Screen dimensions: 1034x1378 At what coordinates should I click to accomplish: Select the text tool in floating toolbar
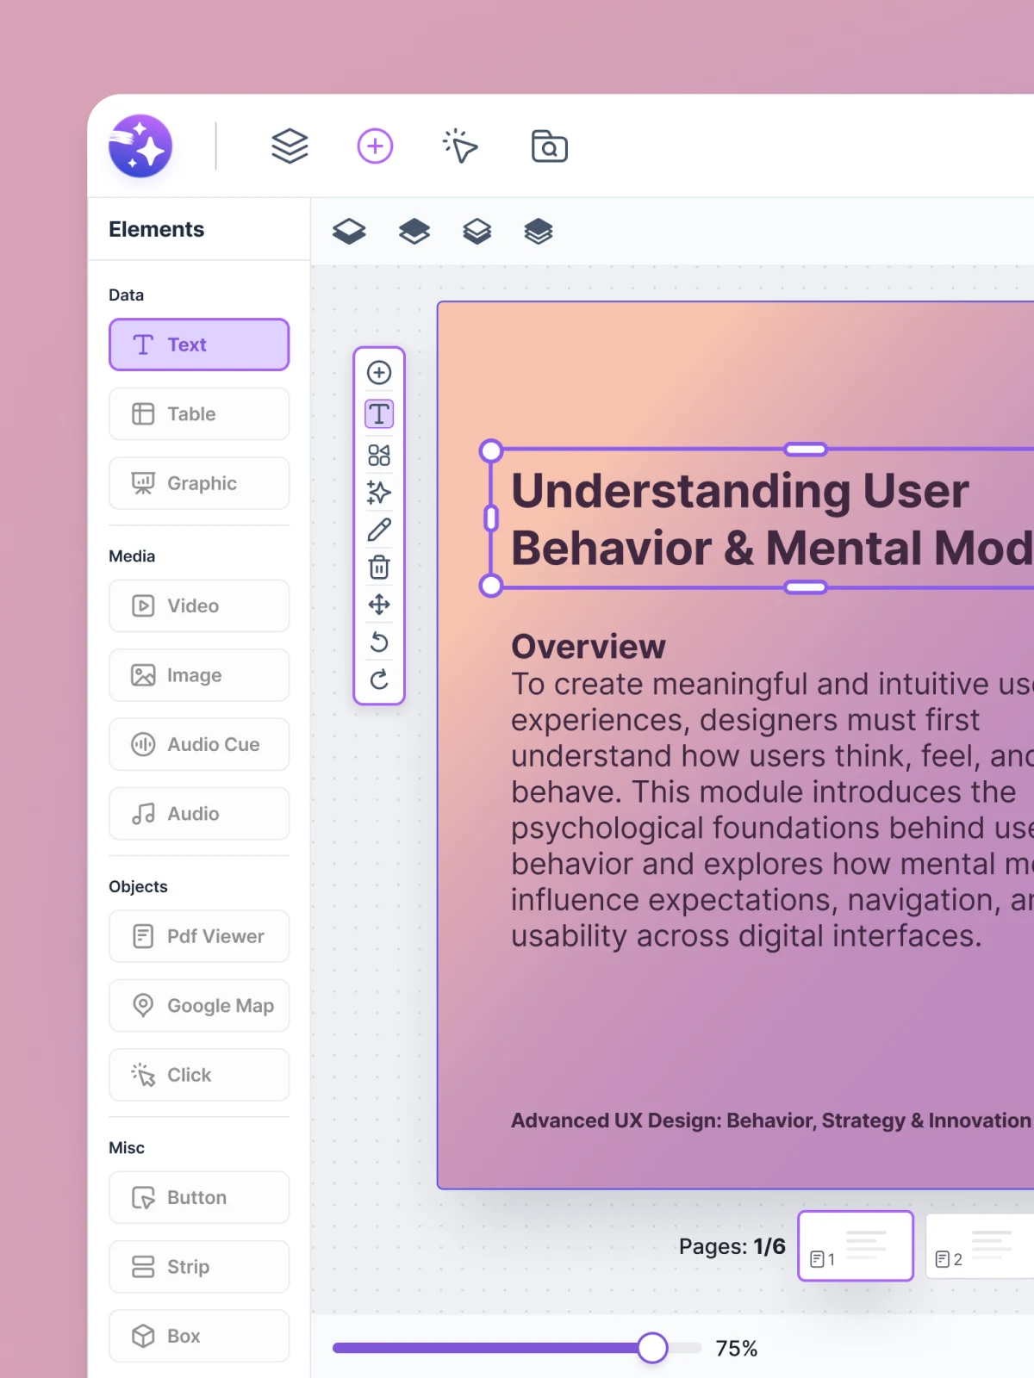[x=379, y=414]
